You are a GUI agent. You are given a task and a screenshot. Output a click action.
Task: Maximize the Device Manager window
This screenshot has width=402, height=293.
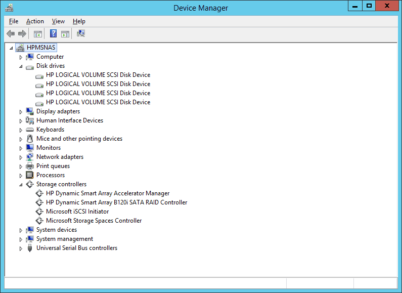pyautogui.click(x=369, y=6)
